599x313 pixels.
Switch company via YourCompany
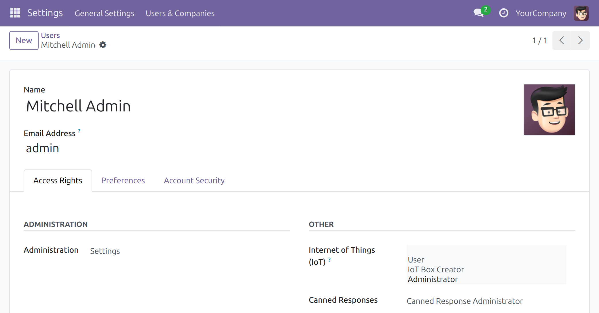pyautogui.click(x=541, y=13)
